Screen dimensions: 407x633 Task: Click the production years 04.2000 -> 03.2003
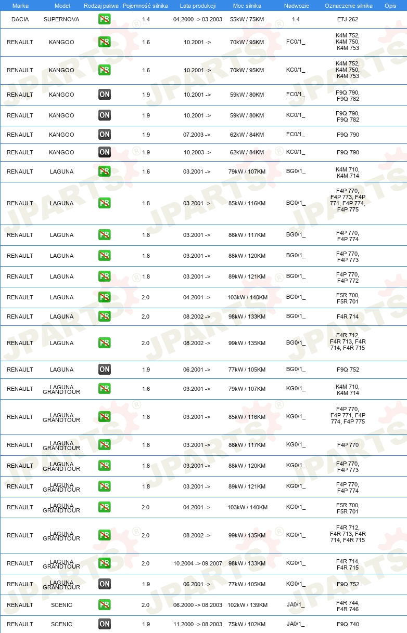(198, 19)
